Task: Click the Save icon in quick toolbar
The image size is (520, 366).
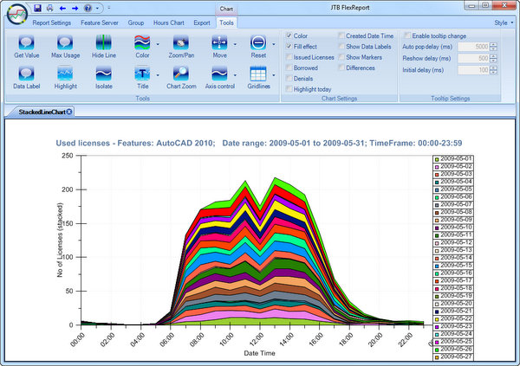Action: point(37,8)
